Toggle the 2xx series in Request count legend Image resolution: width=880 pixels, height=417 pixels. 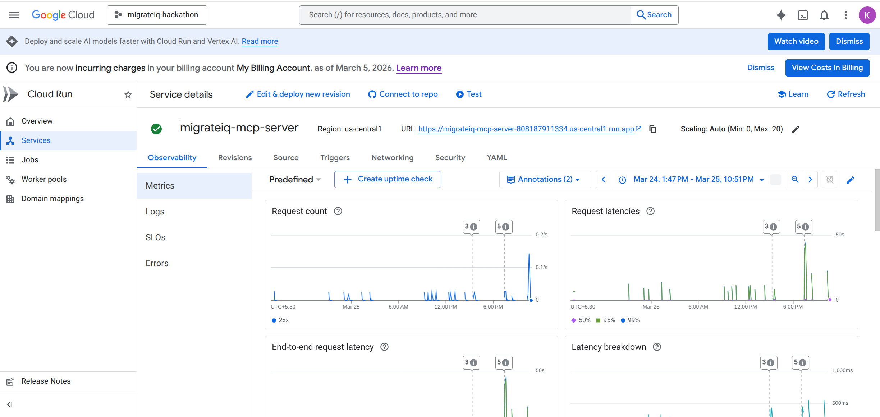click(280, 320)
